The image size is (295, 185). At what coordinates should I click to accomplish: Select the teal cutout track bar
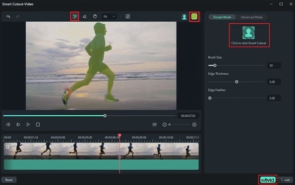tap(101, 165)
